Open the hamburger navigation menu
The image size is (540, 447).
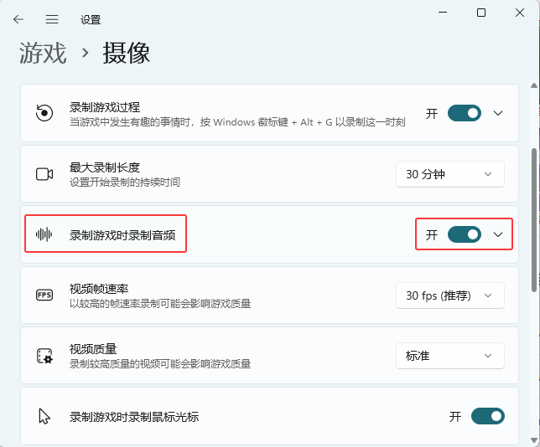pyautogui.click(x=52, y=18)
